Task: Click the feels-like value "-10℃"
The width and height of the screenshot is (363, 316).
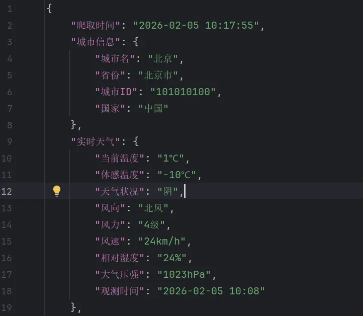Action: point(176,175)
